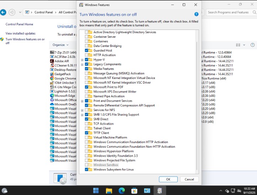Click the back arrow in Control Panel
Image resolution: width=257 pixels, height=195 pixels.
point(3,12)
